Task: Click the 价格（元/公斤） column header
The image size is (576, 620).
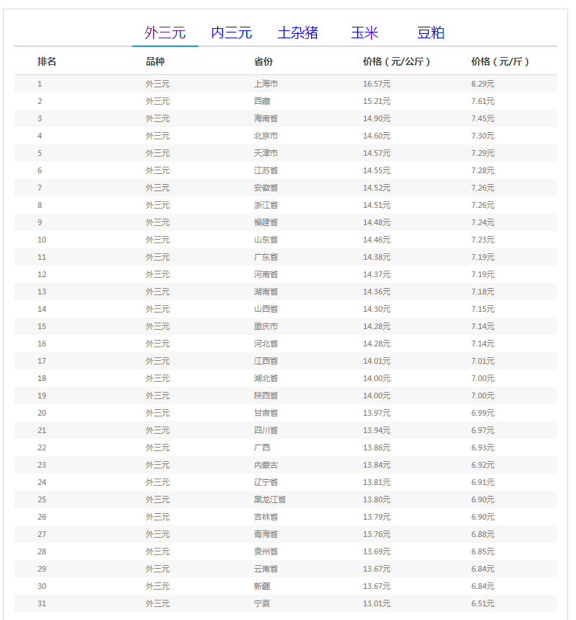Action: click(x=396, y=62)
